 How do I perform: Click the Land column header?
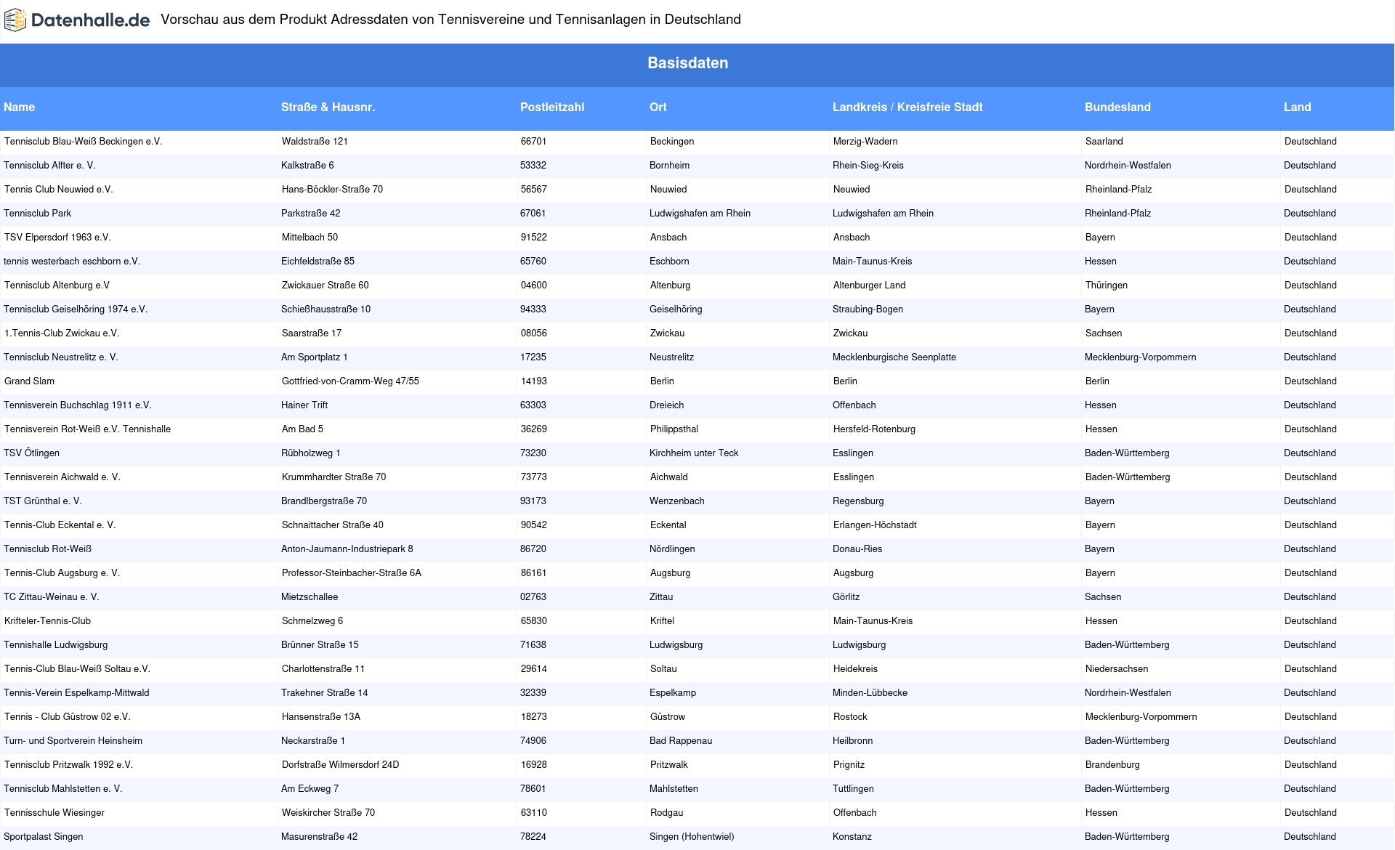click(1297, 107)
